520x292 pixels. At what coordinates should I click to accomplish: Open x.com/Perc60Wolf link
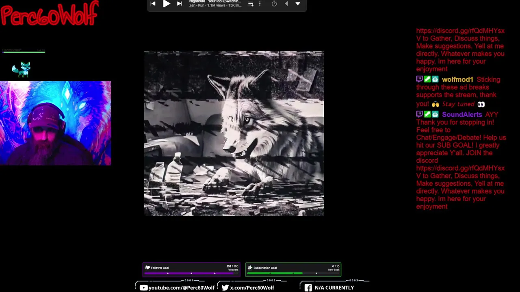[x=252, y=288]
